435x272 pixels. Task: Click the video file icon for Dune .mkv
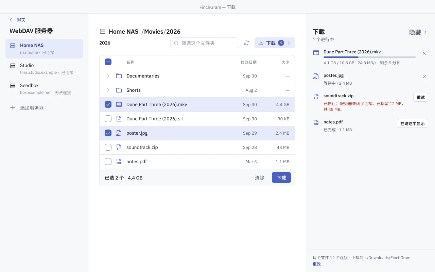point(119,104)
